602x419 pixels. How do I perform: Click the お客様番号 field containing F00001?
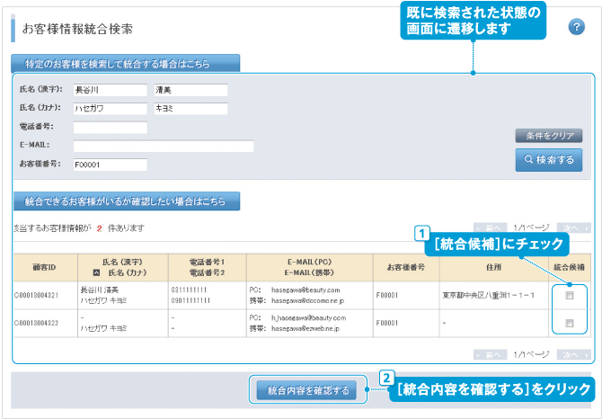coord(109,165)
